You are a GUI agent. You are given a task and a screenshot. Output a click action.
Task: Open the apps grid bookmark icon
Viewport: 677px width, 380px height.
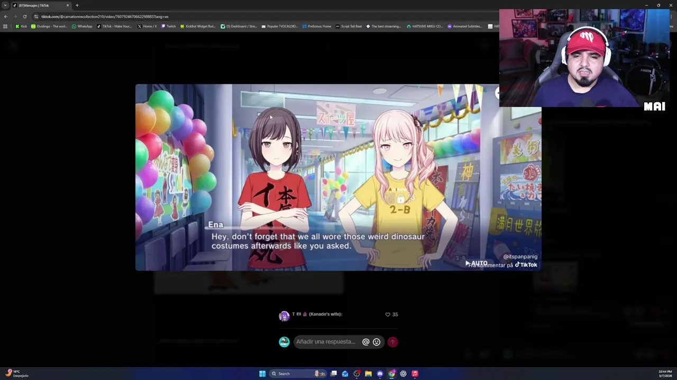click(5, 26)
